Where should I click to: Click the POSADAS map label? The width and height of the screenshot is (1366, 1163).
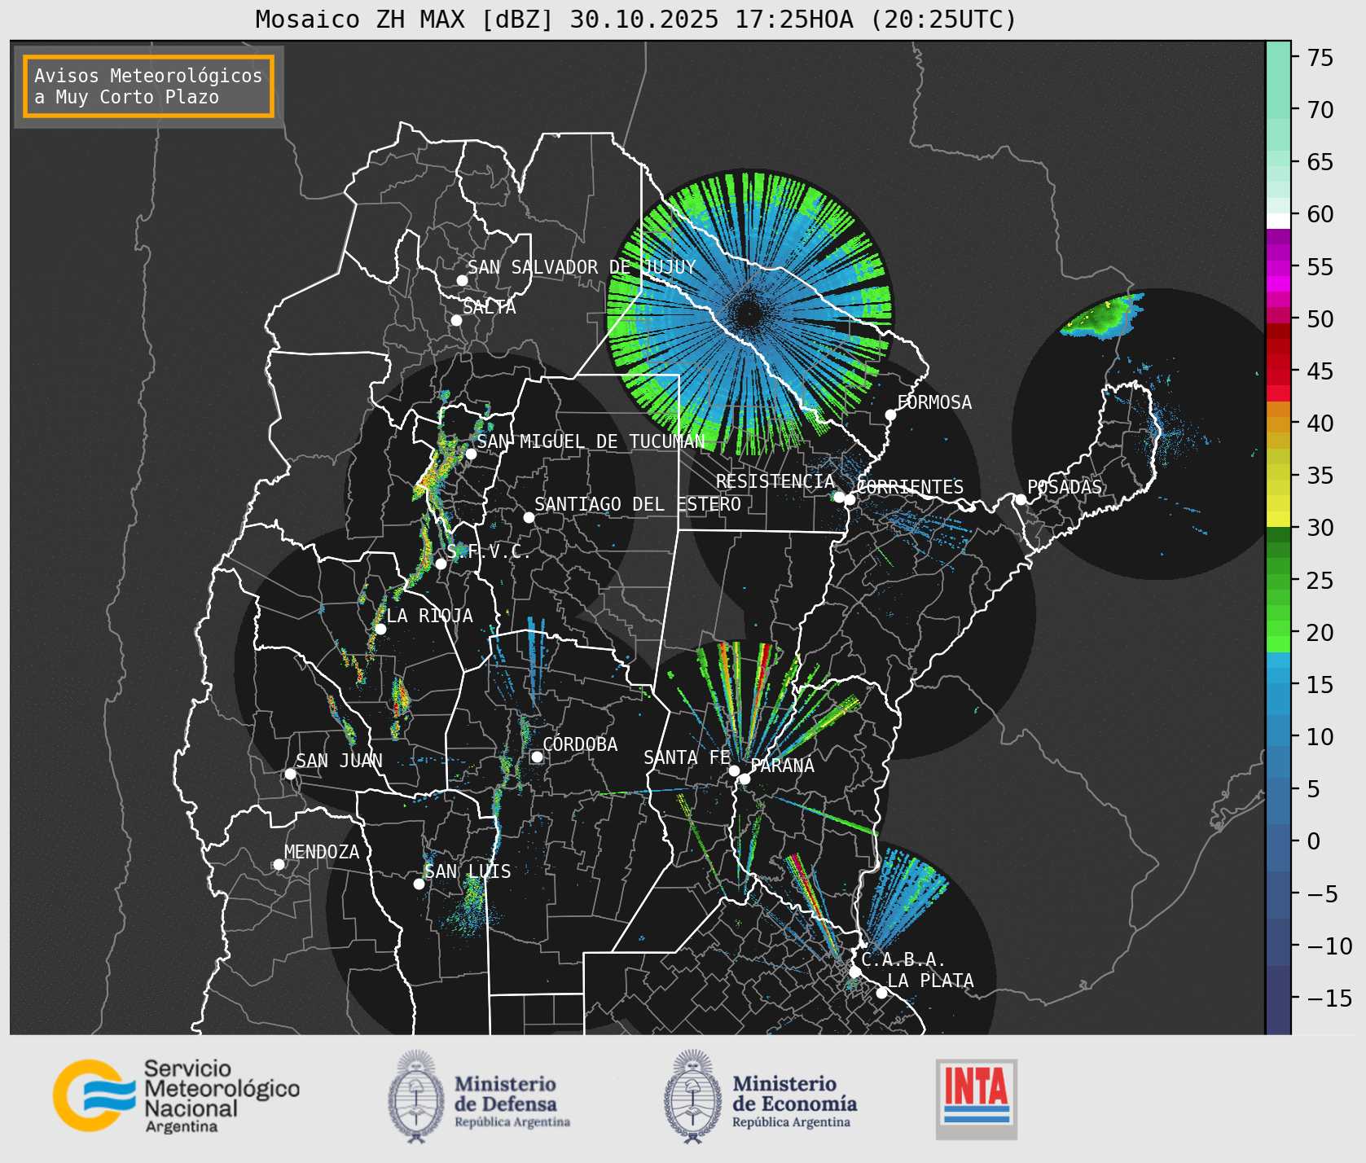tap(1065, 487)
